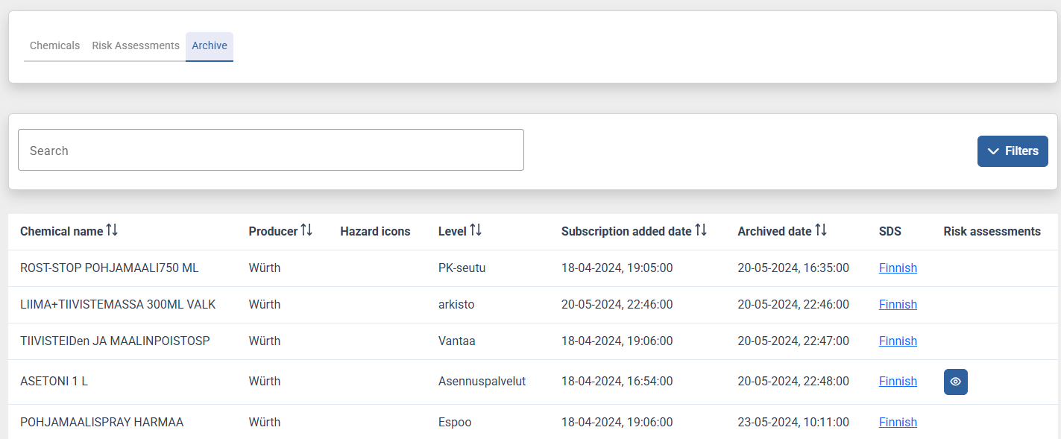The width and height of the screenshot is (1061, 439).
Task: Switch to the Chemicals tab
Action: (54, 45)
